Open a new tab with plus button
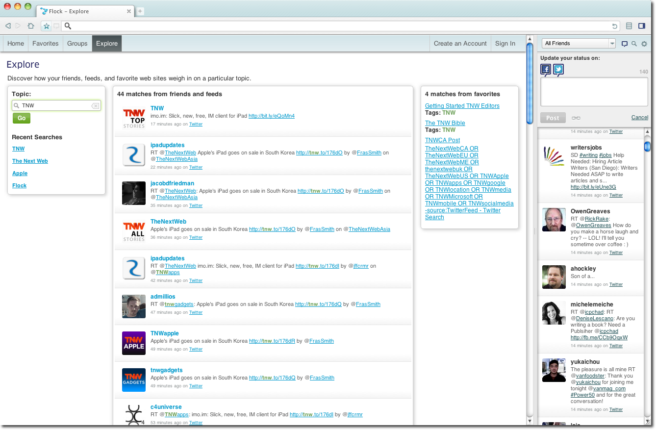This screenshot has height=430, width=656. click(x=140, y=11)
